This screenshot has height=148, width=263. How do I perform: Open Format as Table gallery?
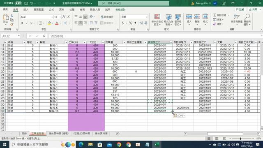[x=168, y=20]
